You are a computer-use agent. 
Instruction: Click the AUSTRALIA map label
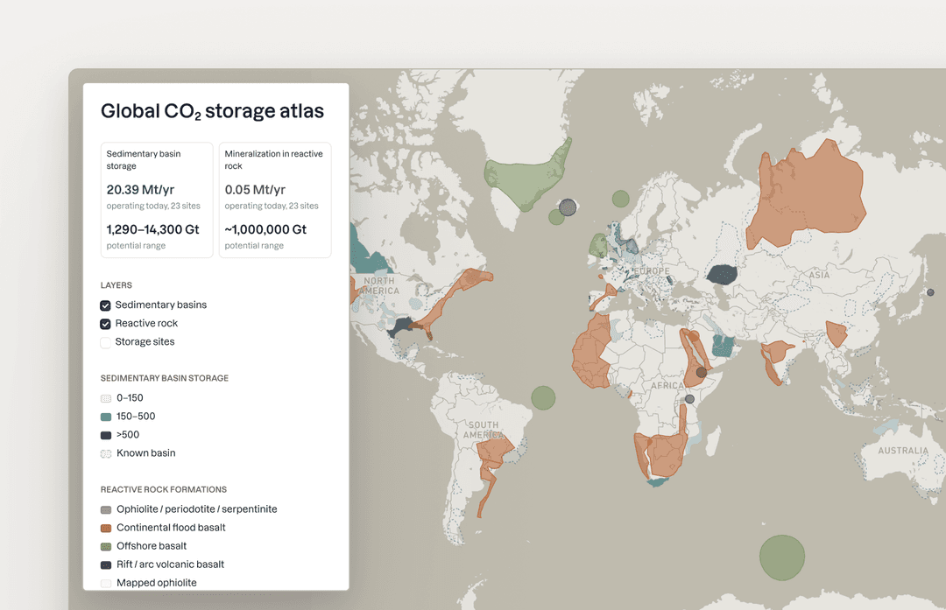[903, 451]
